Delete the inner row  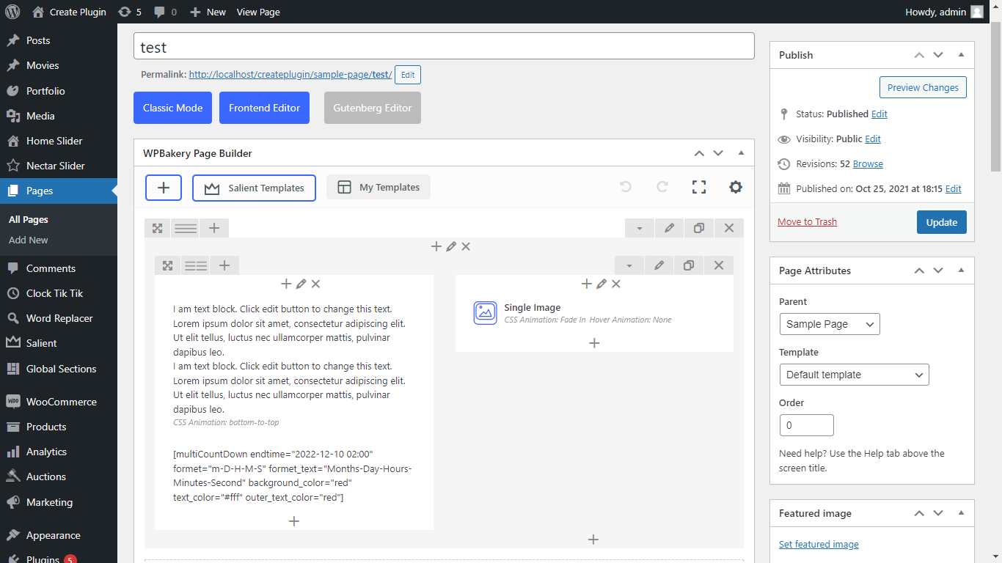[x=719, y=265]
